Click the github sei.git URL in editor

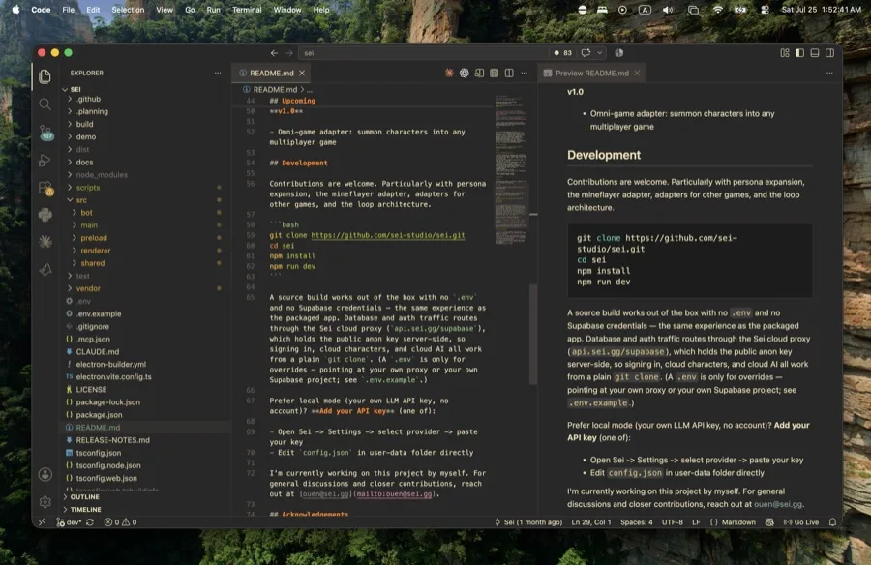[388, 235]
